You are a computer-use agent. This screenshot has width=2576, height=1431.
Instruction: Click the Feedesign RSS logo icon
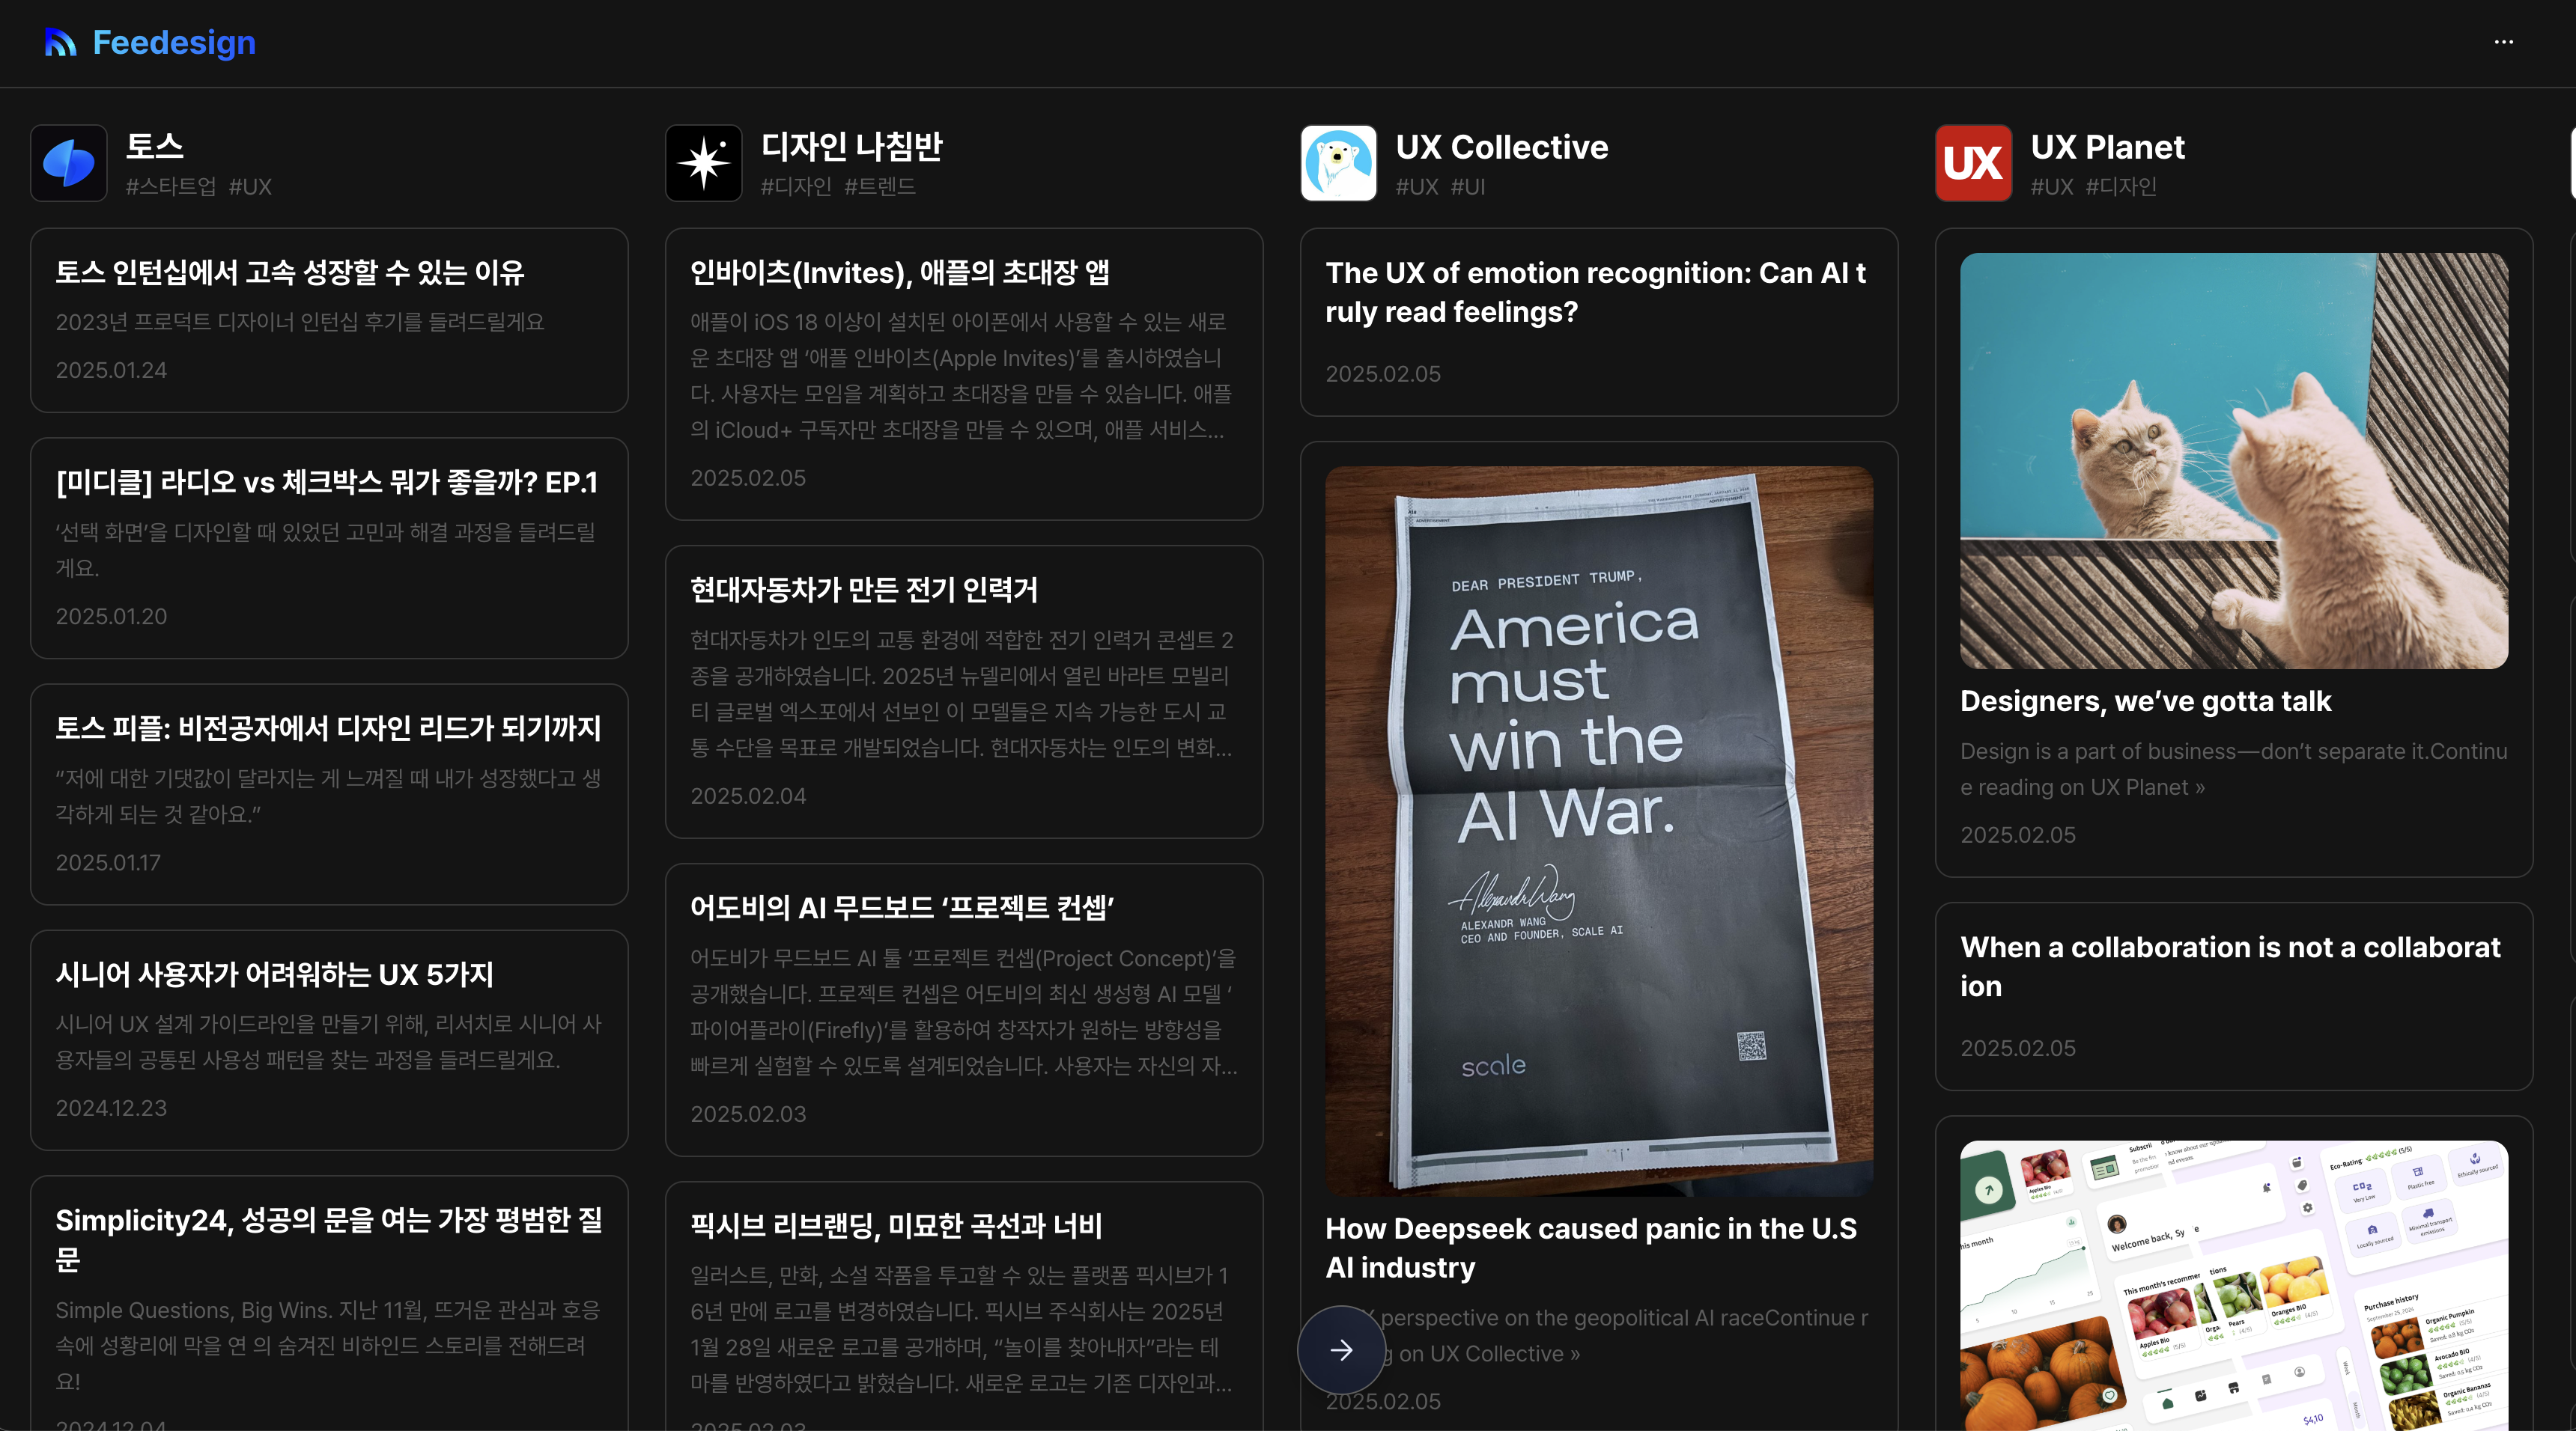pos(61,42)
